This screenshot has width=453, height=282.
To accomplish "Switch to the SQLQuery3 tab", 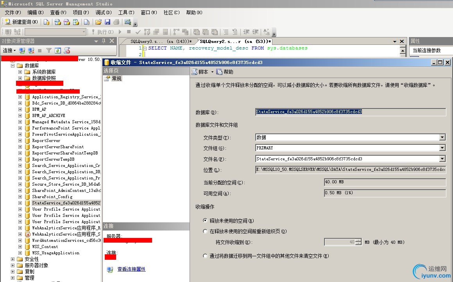I will pos(161,41).
